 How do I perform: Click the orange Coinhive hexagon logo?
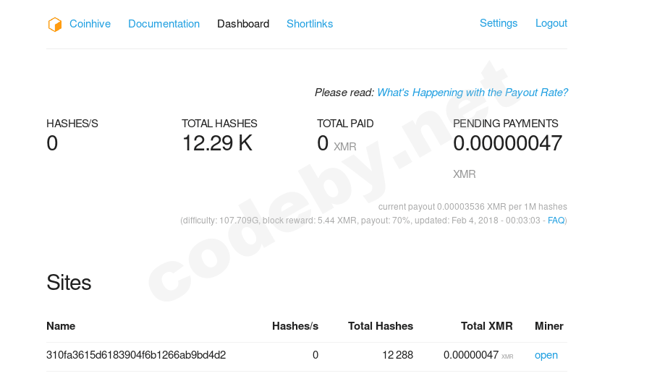tap(55, 24)
